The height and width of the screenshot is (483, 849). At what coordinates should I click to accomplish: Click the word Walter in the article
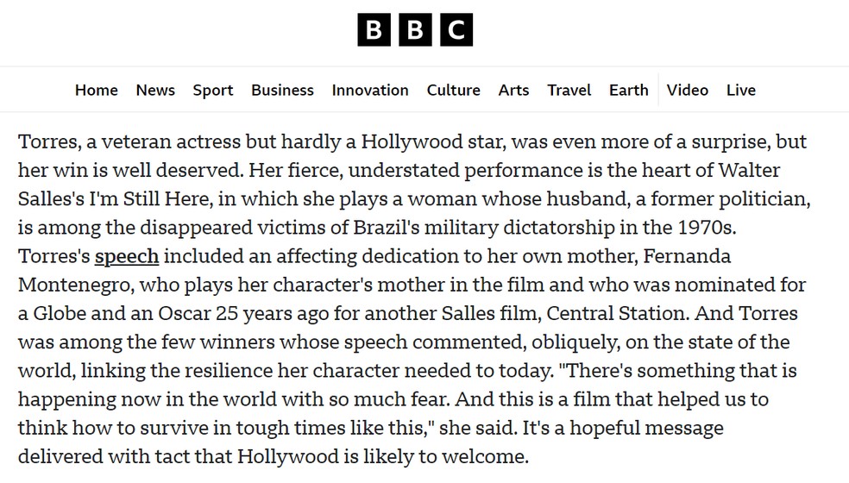tap(750, 171)
